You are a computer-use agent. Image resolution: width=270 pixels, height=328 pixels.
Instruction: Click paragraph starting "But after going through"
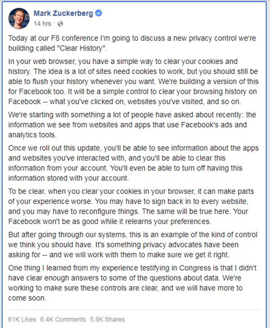(133, 245)
